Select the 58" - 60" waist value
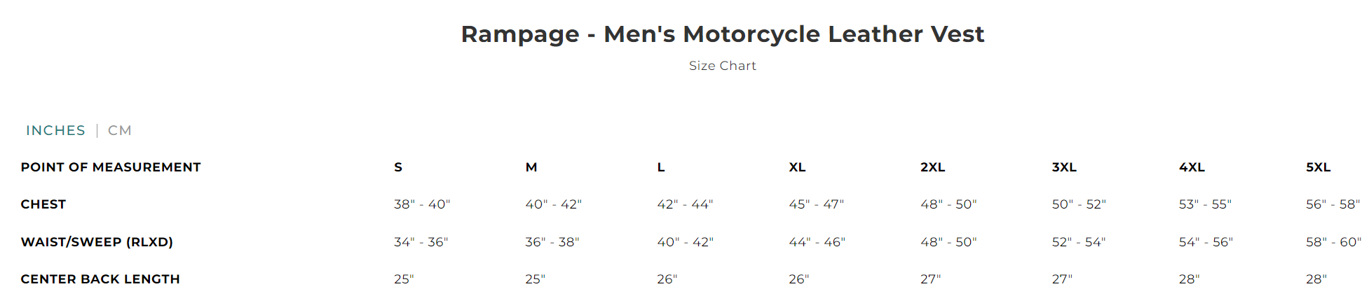This screenshot has width=1369, height=296. (x=1333, y=242)
